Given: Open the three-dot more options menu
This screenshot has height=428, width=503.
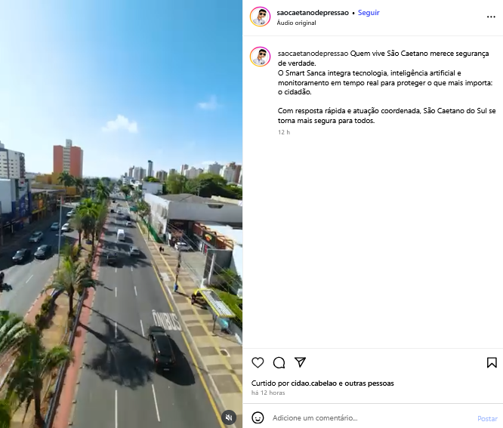Looking at the screenshot, I should [x=491, y=17].
